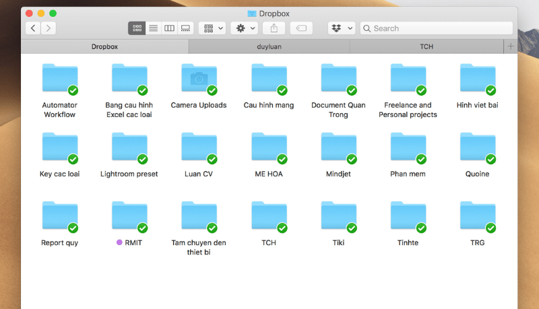Select the Quoine folder icon
The width and height of the screenshot is (539, 309).
[x=478, y=147]
